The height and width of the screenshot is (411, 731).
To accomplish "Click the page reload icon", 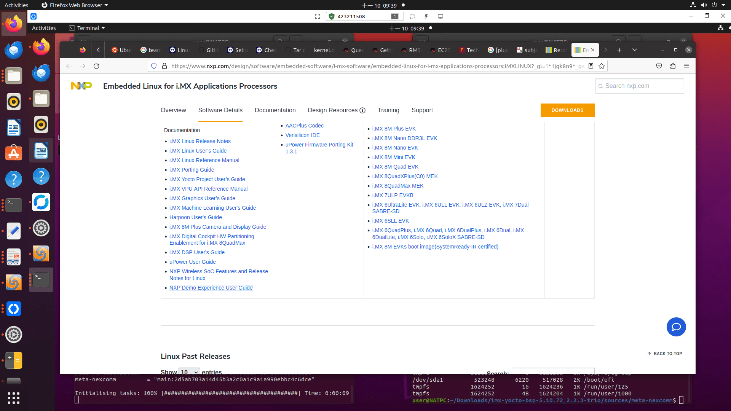I will pyautogui.click(x=96, y=66).
